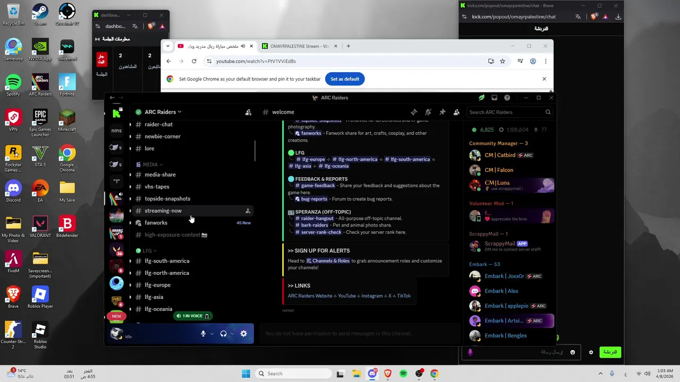Image resolution: width=680 pixels, height=382 pixels.
Task: Select the YouTube tab in Chrome
Action: point(215,46)
